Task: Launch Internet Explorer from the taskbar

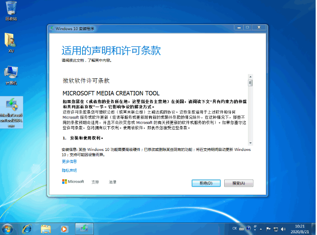Action: (28, 228)
